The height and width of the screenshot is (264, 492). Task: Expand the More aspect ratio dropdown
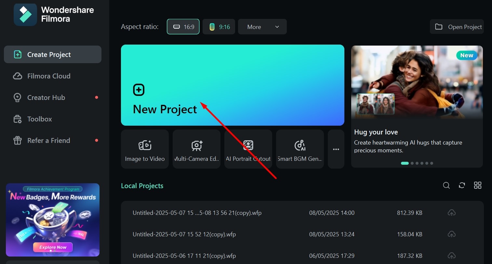click(262, 27)
